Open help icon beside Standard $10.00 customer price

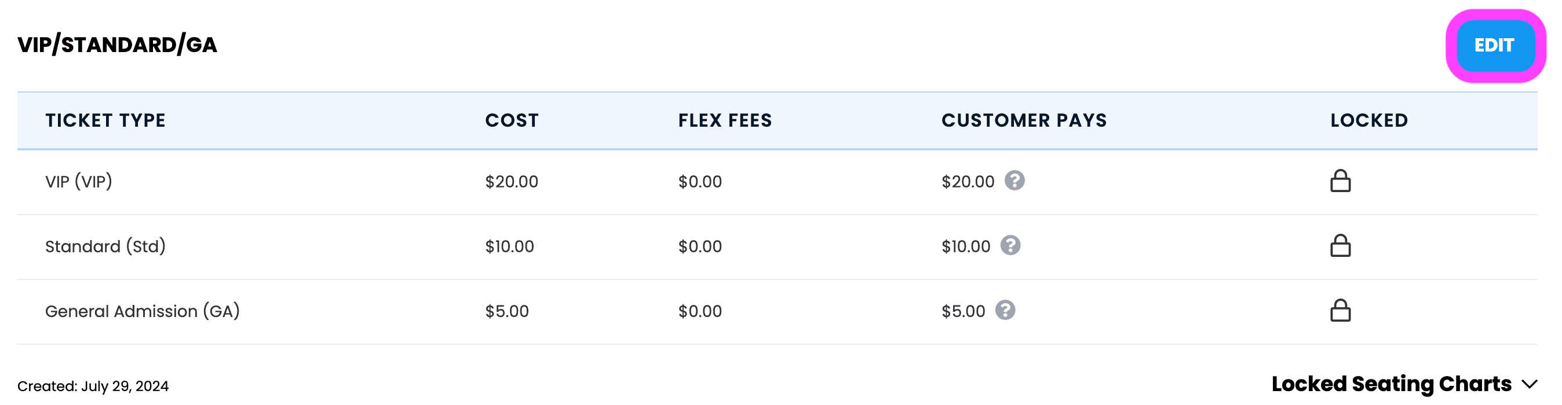click(x=1010, y=245)
